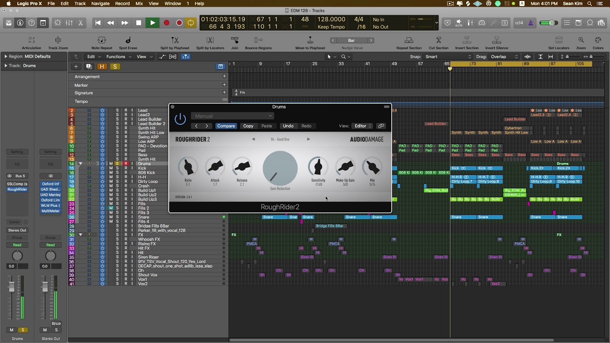The image size is (610, 343).
Task: Open the tracks area Functions menu
Action: pyautogui.click(x=119, y=57)
